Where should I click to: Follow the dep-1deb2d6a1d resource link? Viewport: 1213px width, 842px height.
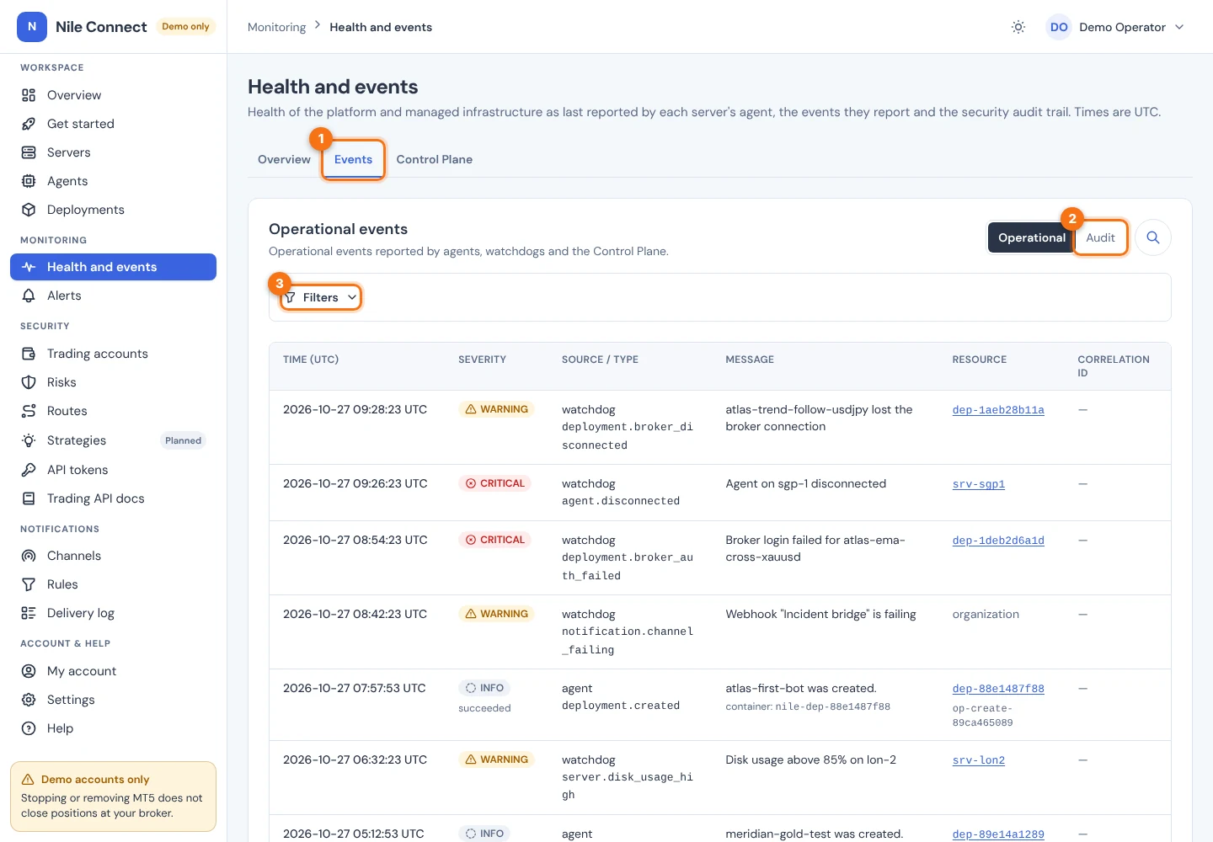[x=998, y=541]
